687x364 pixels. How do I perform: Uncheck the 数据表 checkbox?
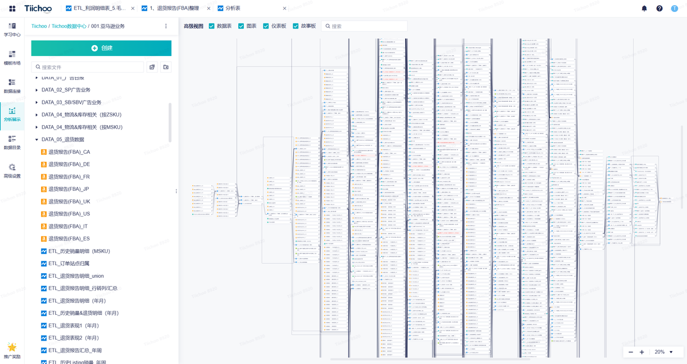pos(212,26)
